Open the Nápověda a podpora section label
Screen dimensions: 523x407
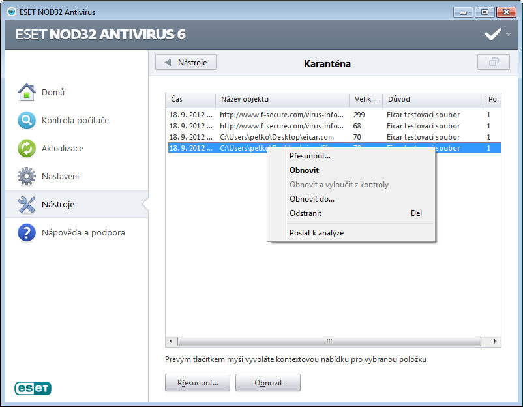[x=83, y=232]
